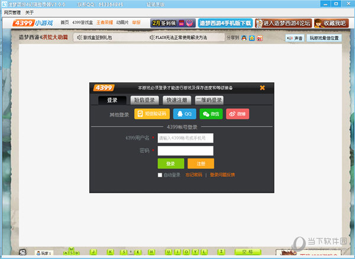Click 造梦西游4手机版下载 download banner
The width and height of the screenshot is (355, 259).
225,23
